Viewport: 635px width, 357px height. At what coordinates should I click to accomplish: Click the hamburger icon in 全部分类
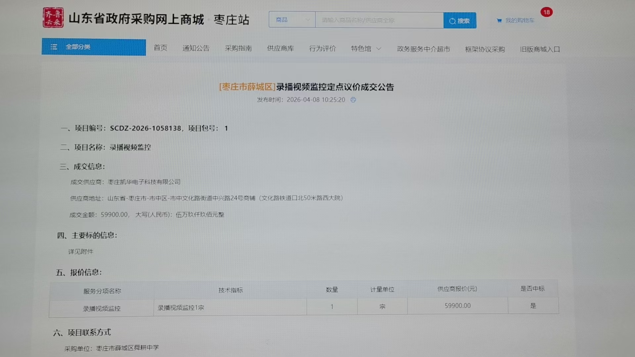point(54,47)
